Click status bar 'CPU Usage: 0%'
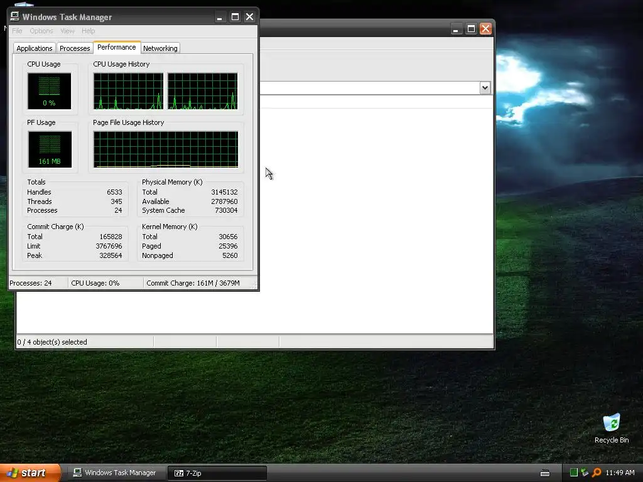Image resolution: width=643 pixels, height=482 pixels. tap(95, 283)
